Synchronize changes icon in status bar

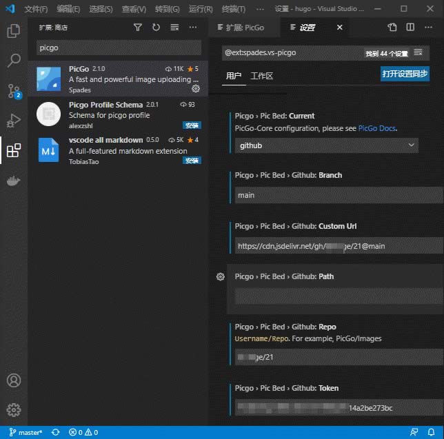55,432
